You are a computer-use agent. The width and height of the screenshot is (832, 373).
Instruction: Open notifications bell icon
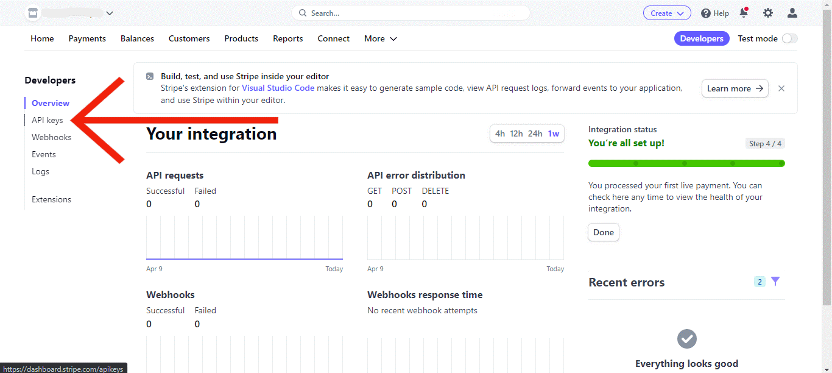pyautogui.click(x=744, y=13)
